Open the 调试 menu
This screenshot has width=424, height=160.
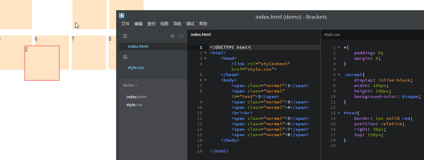point(190,24)
